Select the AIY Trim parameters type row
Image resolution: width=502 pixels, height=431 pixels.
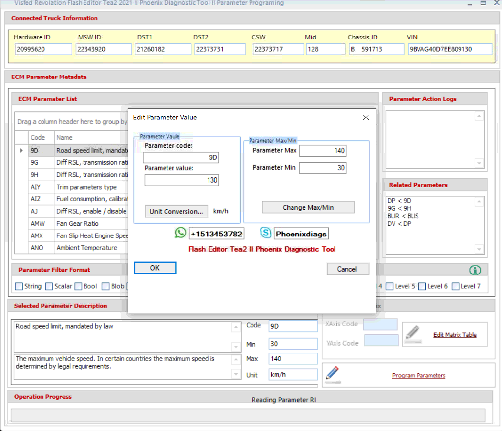(x=72, y=187)
